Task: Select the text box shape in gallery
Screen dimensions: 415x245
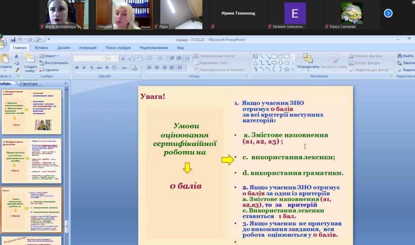Action: [255, 56]
